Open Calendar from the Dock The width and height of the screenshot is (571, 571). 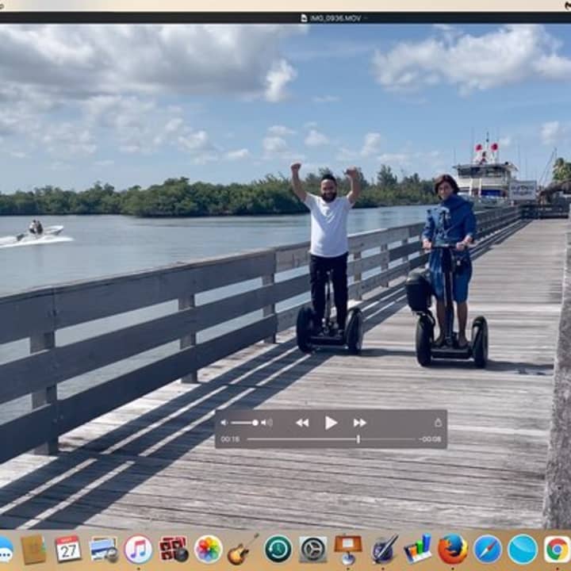(x=68, y=549)
